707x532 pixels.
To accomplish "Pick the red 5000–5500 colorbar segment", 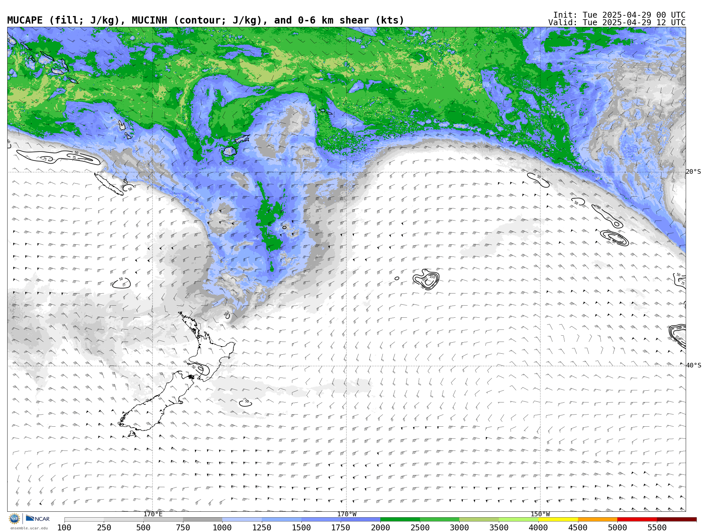I will tap(637, 520).
